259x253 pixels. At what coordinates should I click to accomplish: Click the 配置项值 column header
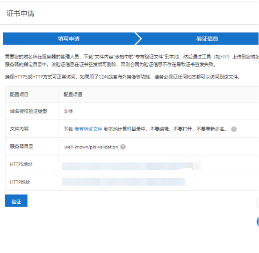coord(73,95)
